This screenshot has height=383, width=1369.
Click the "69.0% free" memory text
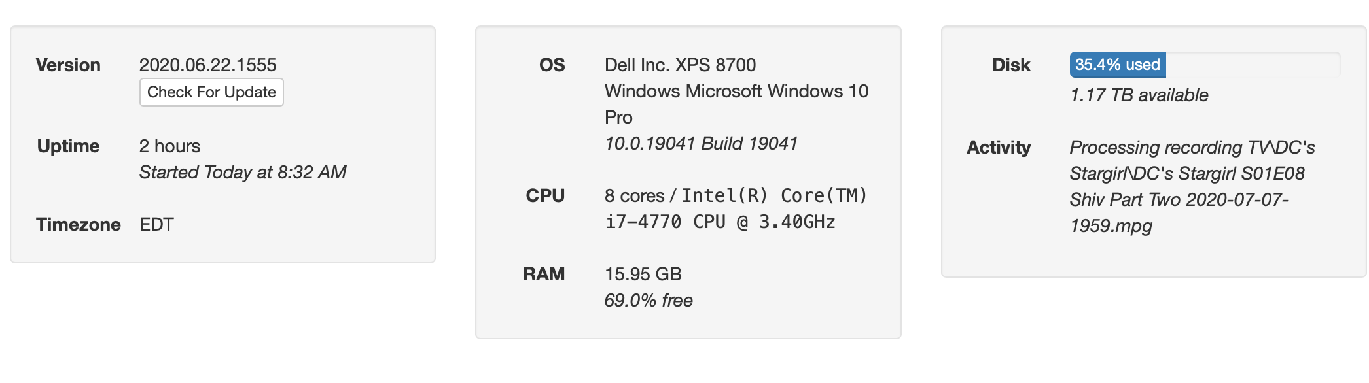648,300
